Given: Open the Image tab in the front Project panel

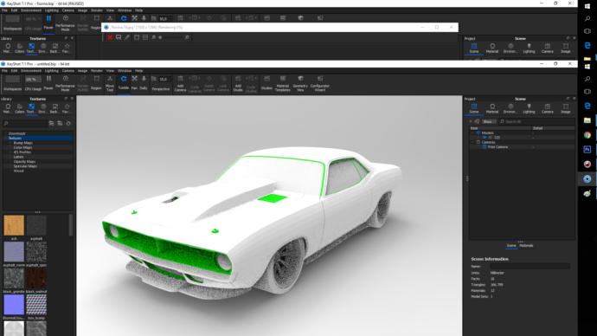Looking at the screenshot, I should [565, 108].
